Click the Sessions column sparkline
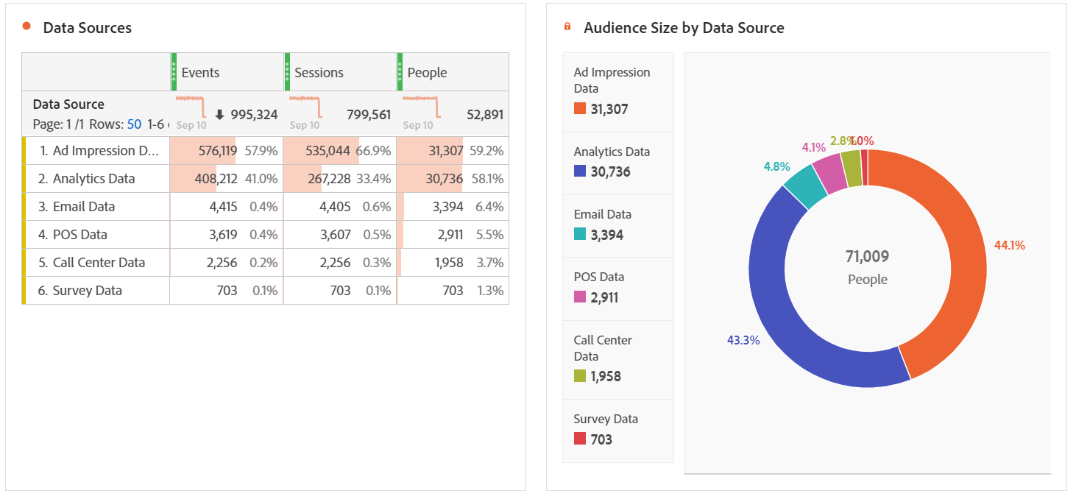The height and width of the screenshot is (499, 1076). 306,105
